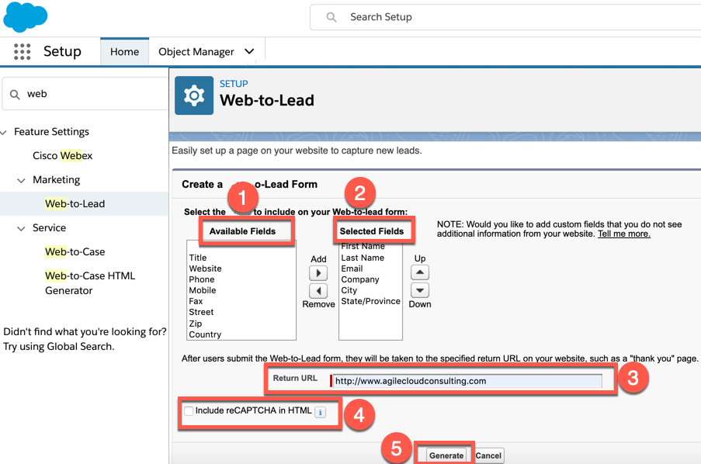Open the Tell me more link
This screenshot has width=701, height=464.
pyautogui.click(x=624, y=234)
